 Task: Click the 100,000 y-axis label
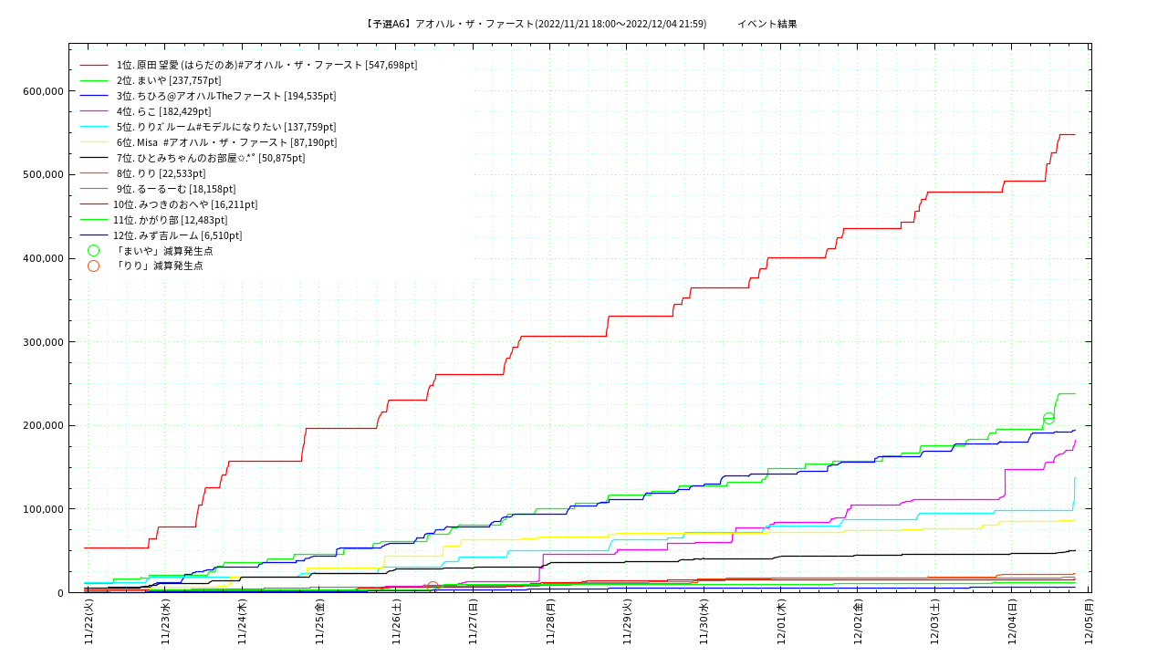tap(43, 509)
